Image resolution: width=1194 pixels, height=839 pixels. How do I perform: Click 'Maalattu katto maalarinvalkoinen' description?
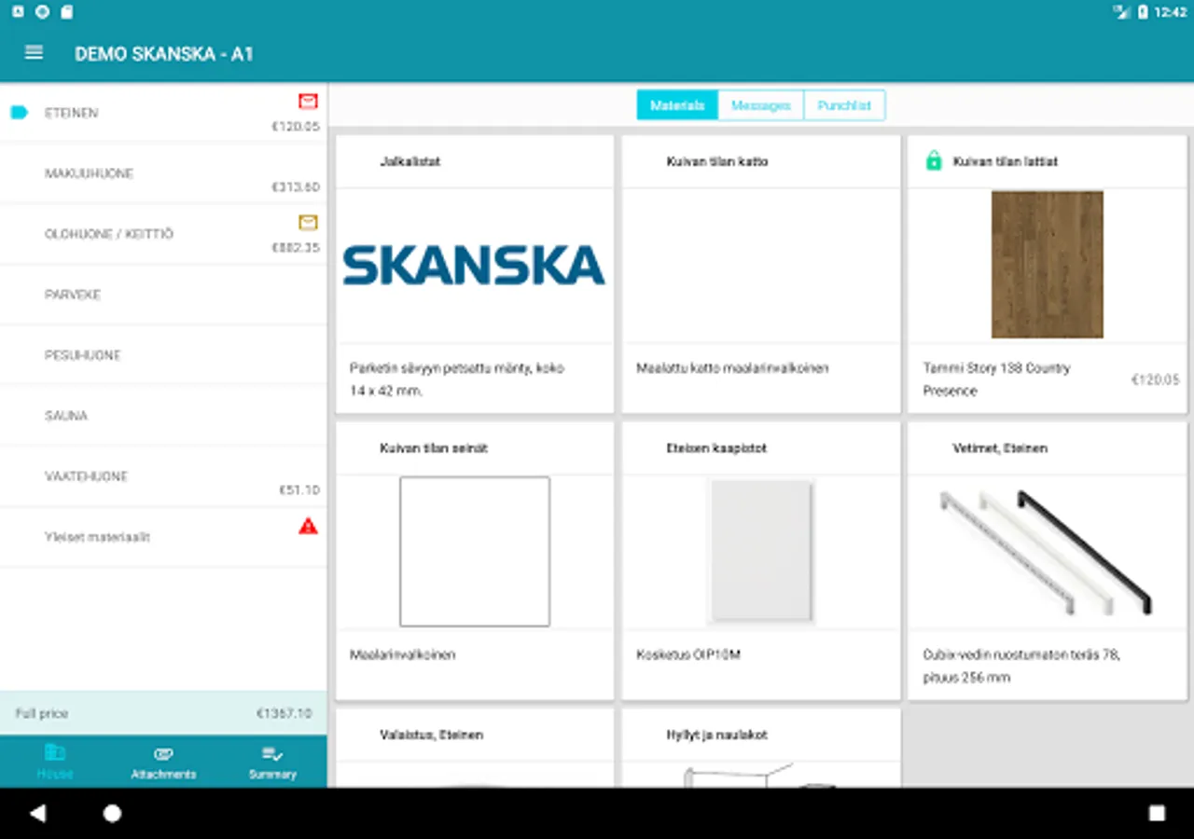(732, 368)
